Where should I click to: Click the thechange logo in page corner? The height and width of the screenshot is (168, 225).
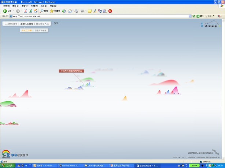click(x=211, y=24)
